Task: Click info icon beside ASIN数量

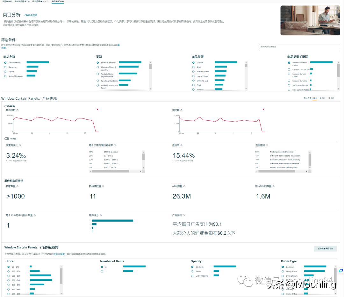Action: tap(184, 186)
